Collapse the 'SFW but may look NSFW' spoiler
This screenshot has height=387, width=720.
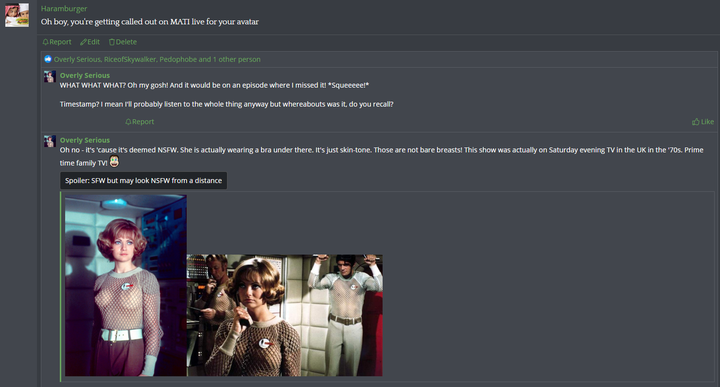tap(143, 181)
